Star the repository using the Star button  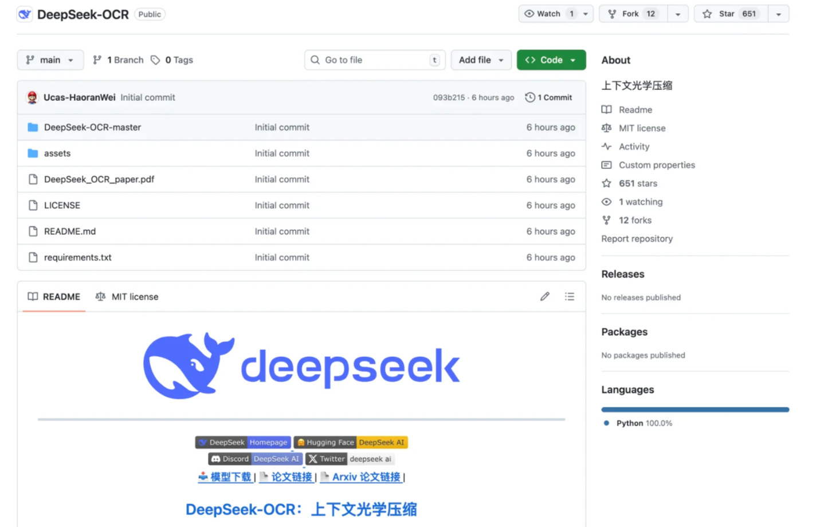coord(731,14)
